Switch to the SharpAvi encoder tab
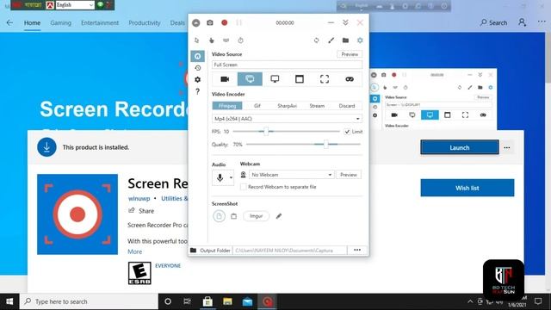This screenshot has width=551, height=310. (287, 106)
